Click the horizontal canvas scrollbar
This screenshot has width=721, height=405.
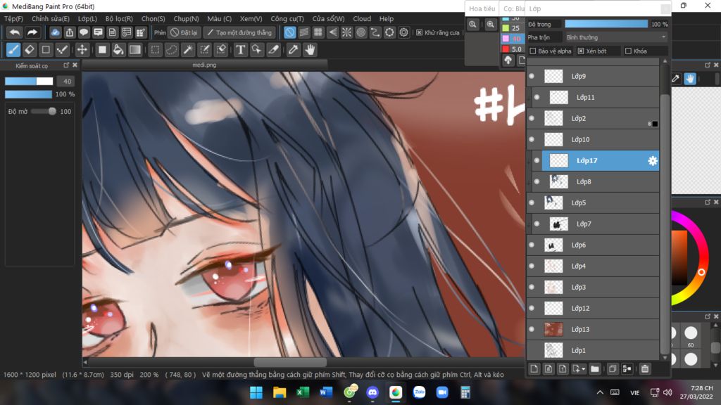(290, 362)
